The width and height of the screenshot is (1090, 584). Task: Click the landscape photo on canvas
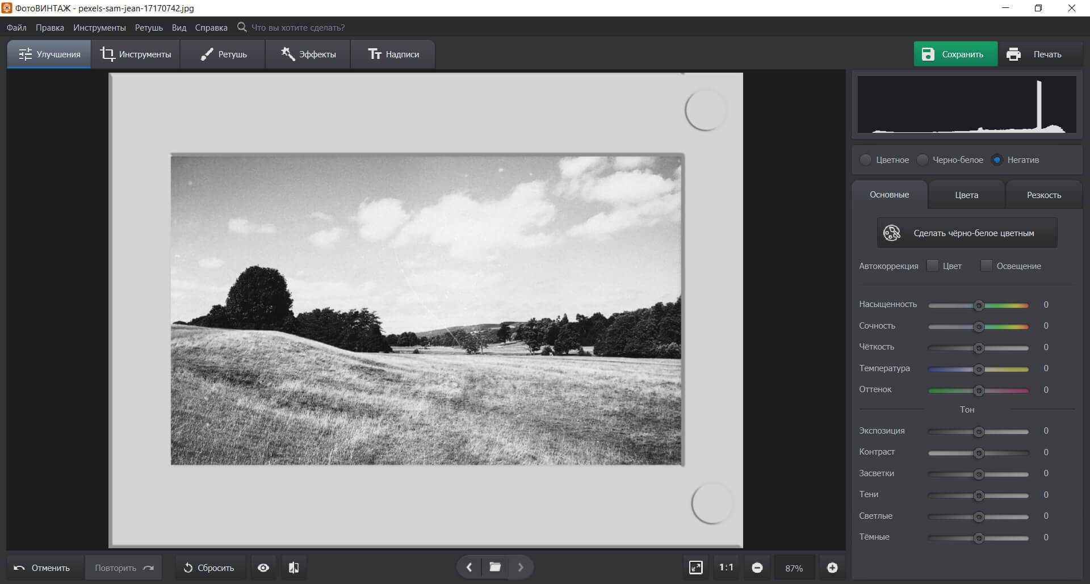tap(426, 310)
